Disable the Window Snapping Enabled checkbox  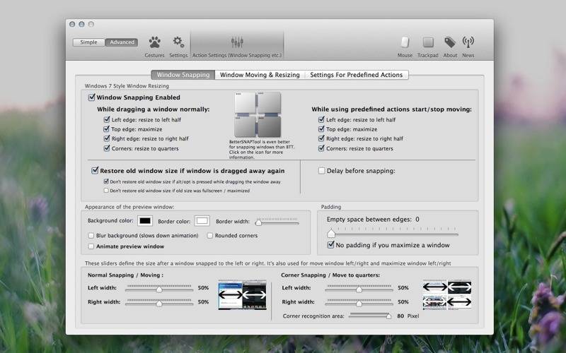point(91,97)
